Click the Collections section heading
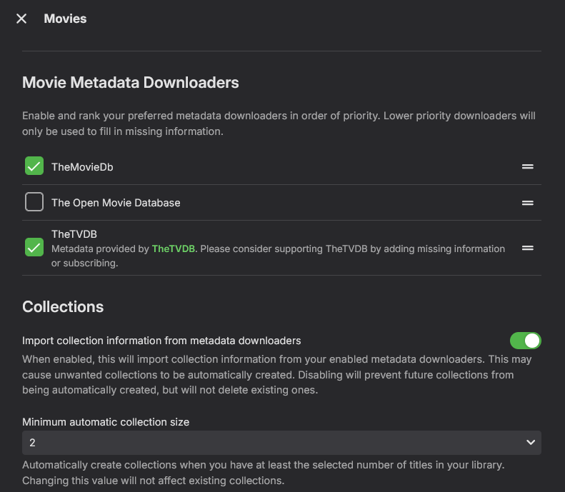565x492 pixels. coord(63,307)
